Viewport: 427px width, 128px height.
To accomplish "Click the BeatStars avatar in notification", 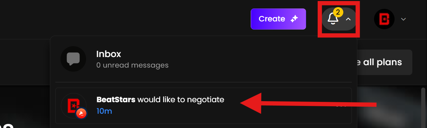I will pyautogui.click(x=73, y=106).
